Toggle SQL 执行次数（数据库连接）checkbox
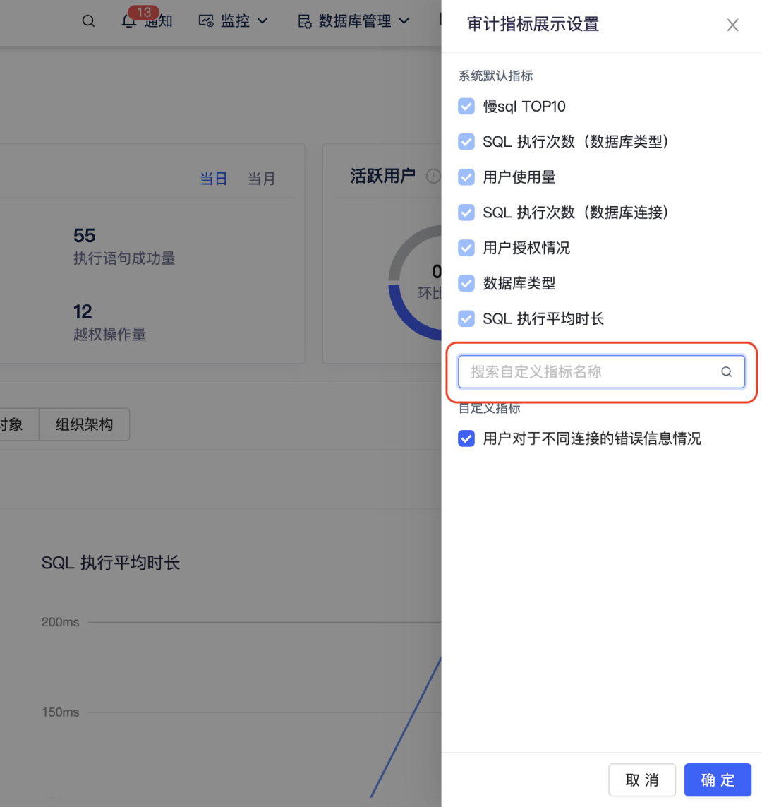This screenshot has height=807, width=762. (x=466, y=213)
